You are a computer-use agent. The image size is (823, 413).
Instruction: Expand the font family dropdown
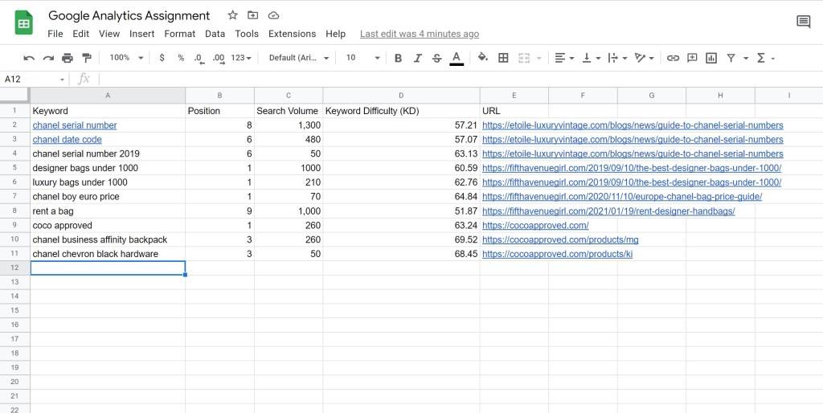[299, 58]
